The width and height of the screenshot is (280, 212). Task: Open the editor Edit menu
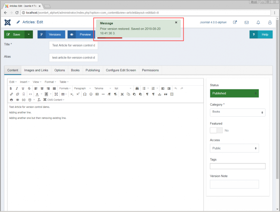coord(13,82)
